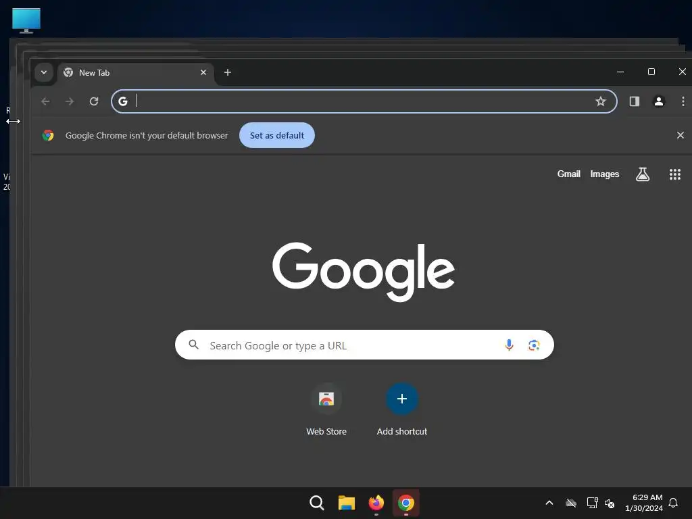Open the Web Store shortcut

click(326, 410)
